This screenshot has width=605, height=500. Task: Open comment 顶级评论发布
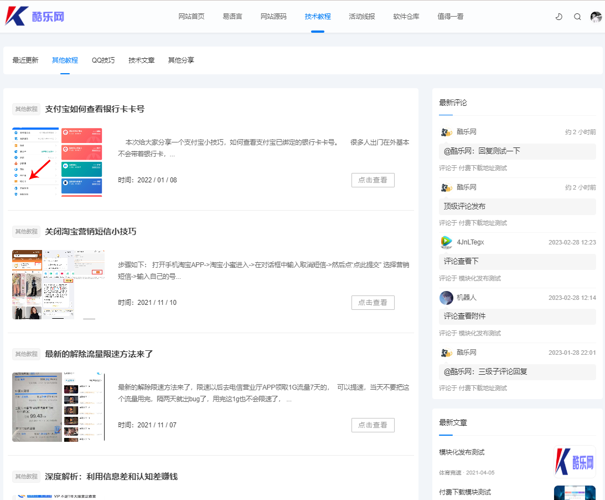point(518,206)
